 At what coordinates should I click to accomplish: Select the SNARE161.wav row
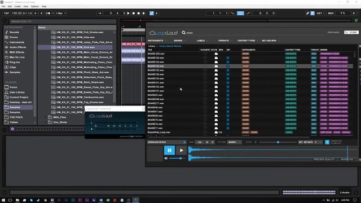point(250,83)
